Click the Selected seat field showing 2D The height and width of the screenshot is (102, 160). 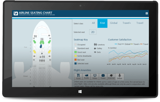[93, 32]
